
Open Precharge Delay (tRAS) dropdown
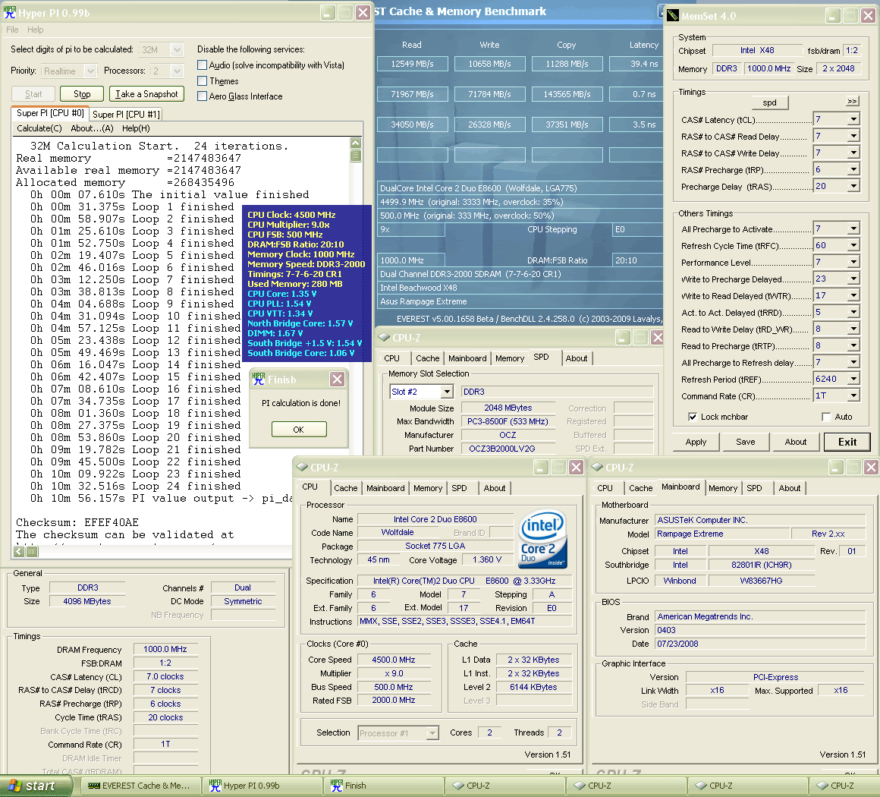(x=853, y=187)
